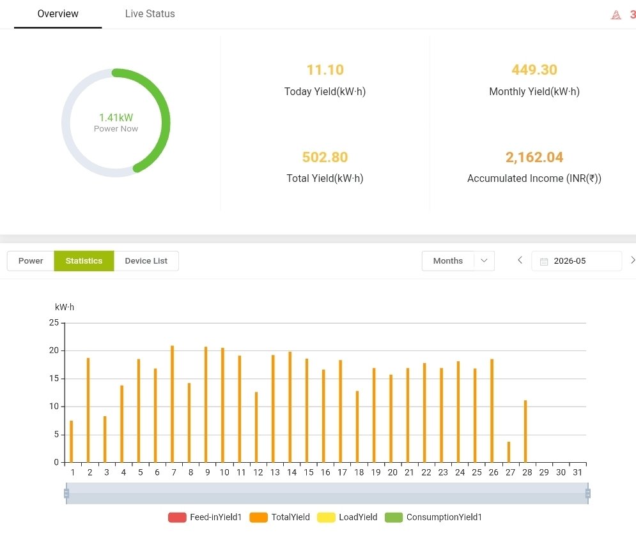Click the Accumulated Income (INR(₹)) label

[x=534, y=179]
